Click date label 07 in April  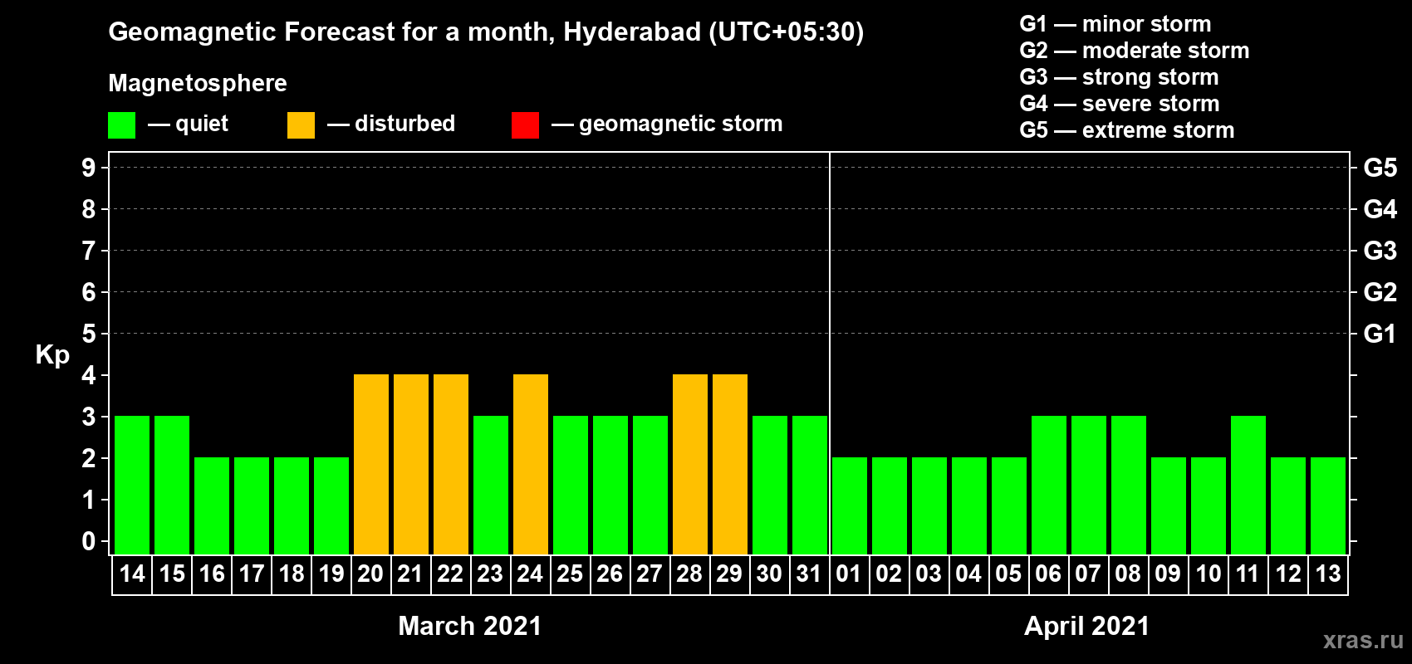tap(1088, 574)
